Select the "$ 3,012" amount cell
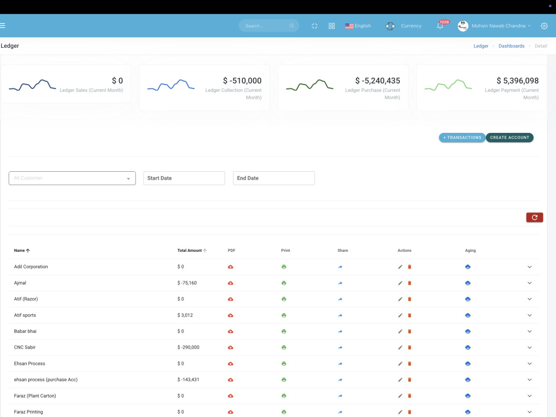The width and height of the screenshot is (556, 417). click(x=185, y=315)
